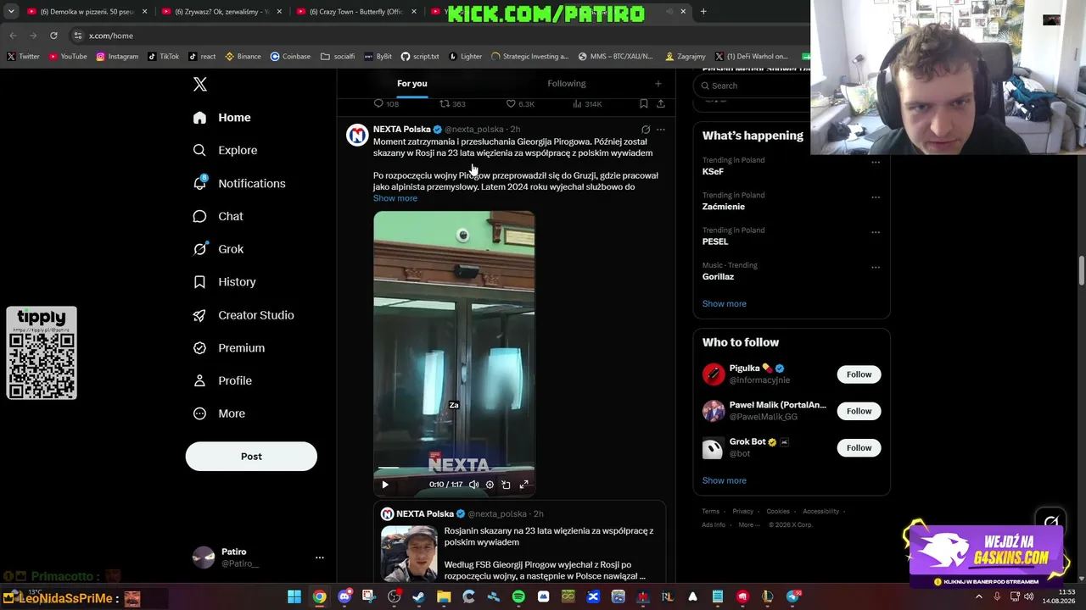Image resolution: width=1086 pixels, height=610 pixels.
Task: Switch to the For you tab
Action: pos(412,83)
